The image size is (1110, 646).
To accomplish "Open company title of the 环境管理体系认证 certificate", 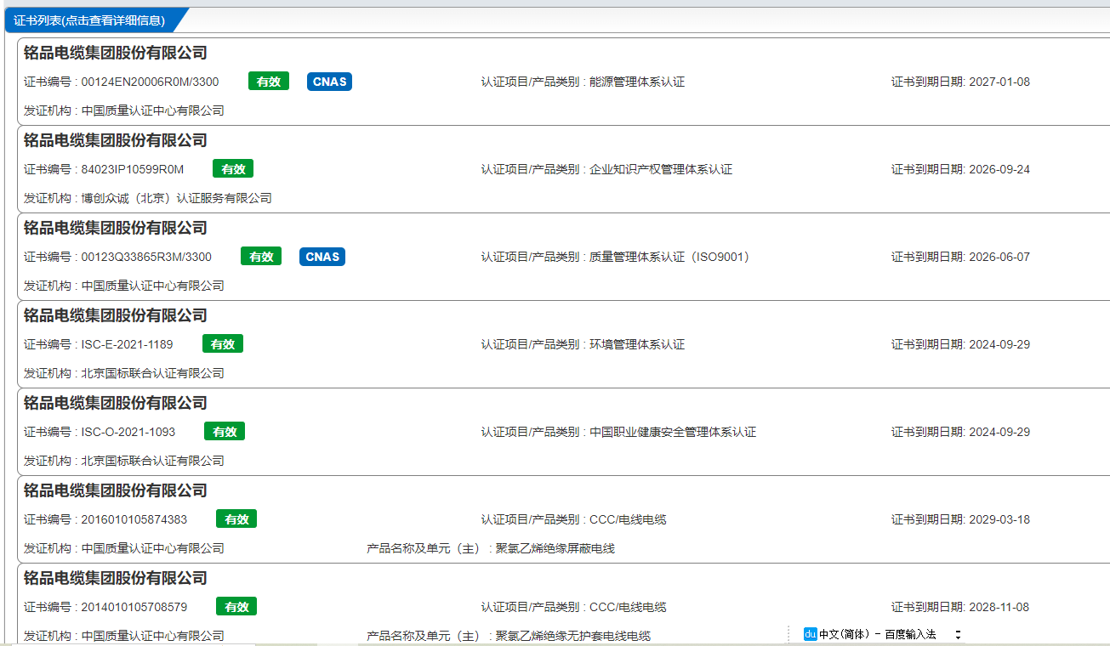I will (116, 316).
